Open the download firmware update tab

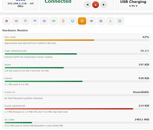pyautogui.click(x=110, y=21)
